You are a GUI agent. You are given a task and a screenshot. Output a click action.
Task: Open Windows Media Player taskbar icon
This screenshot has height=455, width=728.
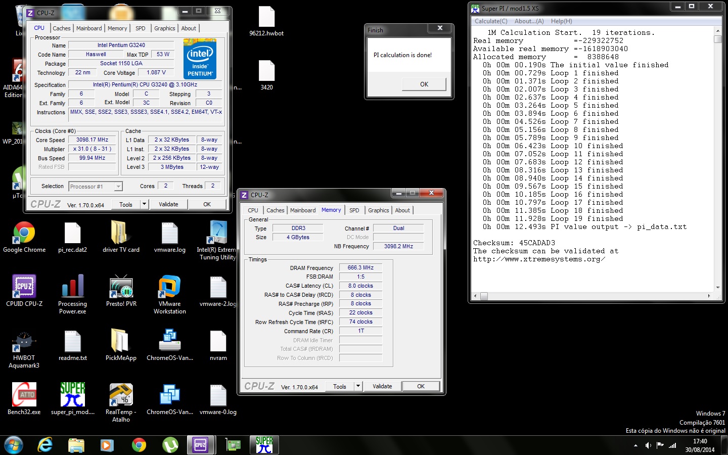[x=107, y=445]
